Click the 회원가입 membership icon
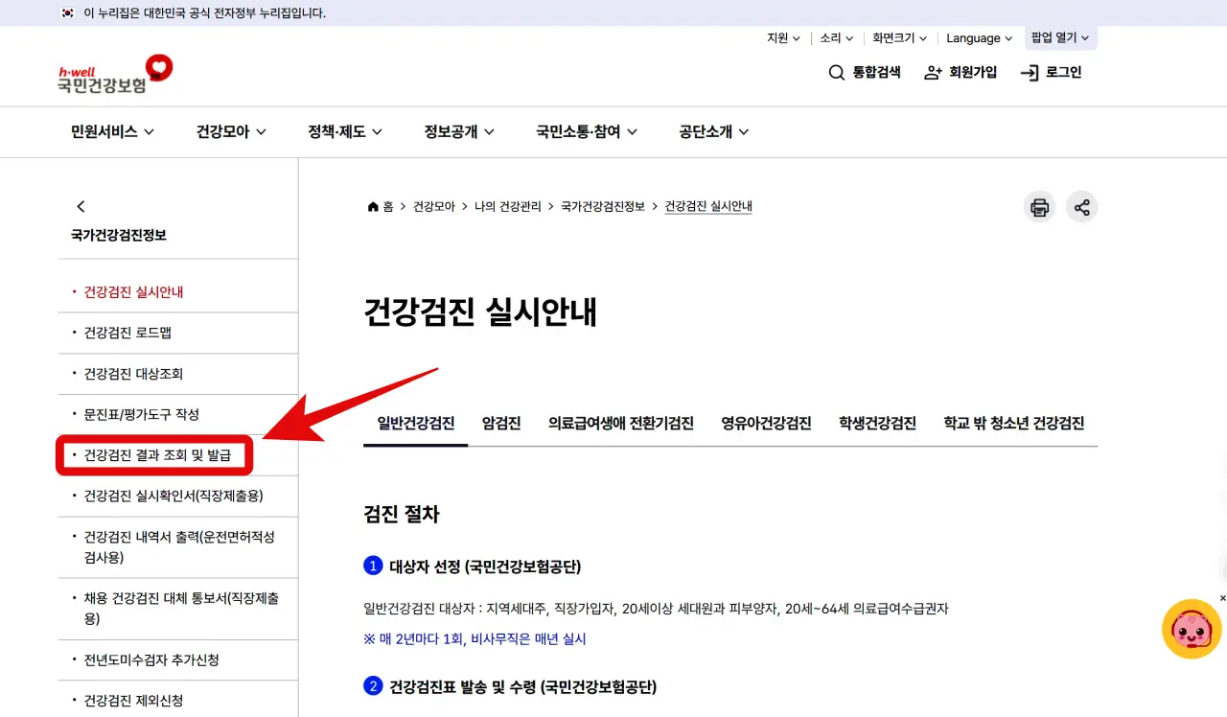This screenshot has height=717, width=1227. pyautogui.click(x=934, y=72)
